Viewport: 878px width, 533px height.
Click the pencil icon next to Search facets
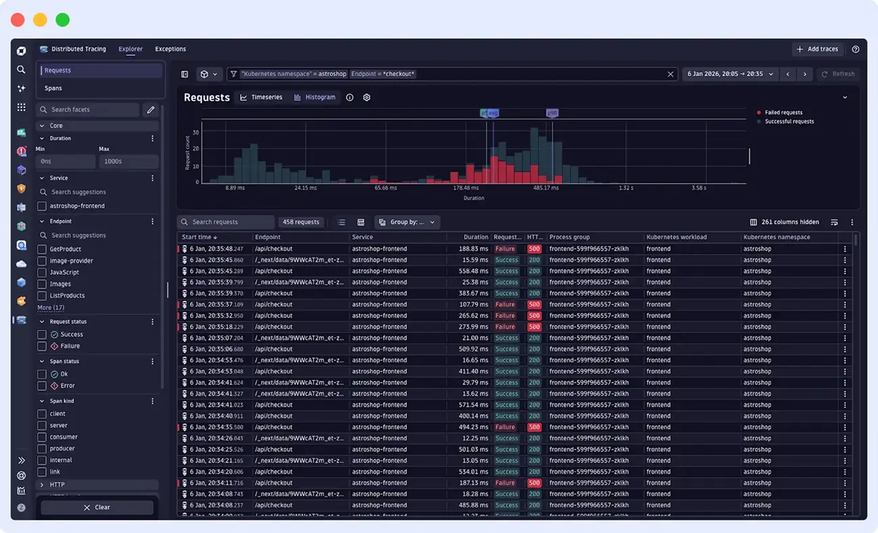click(150, 109)
